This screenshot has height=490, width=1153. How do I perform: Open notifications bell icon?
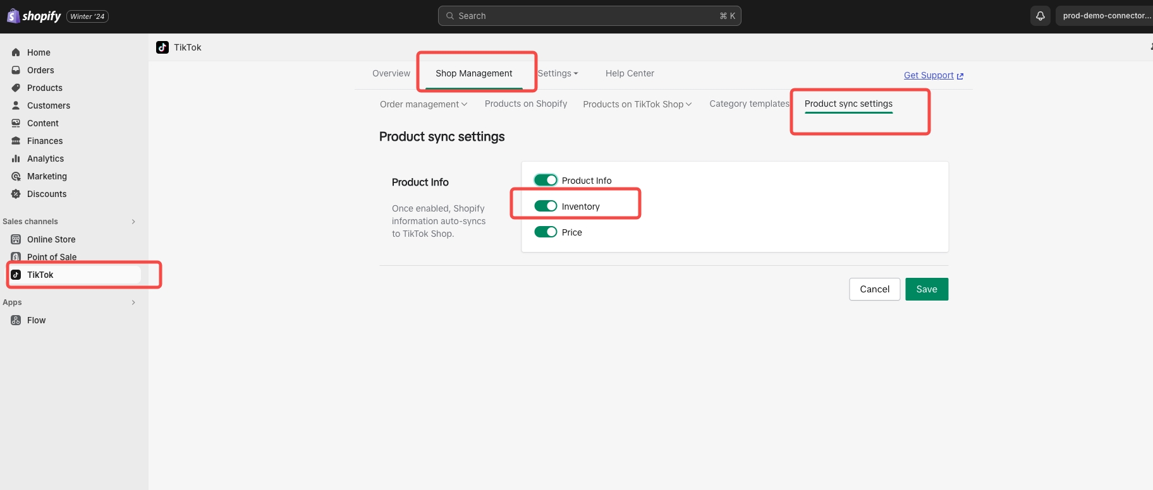1040,16
